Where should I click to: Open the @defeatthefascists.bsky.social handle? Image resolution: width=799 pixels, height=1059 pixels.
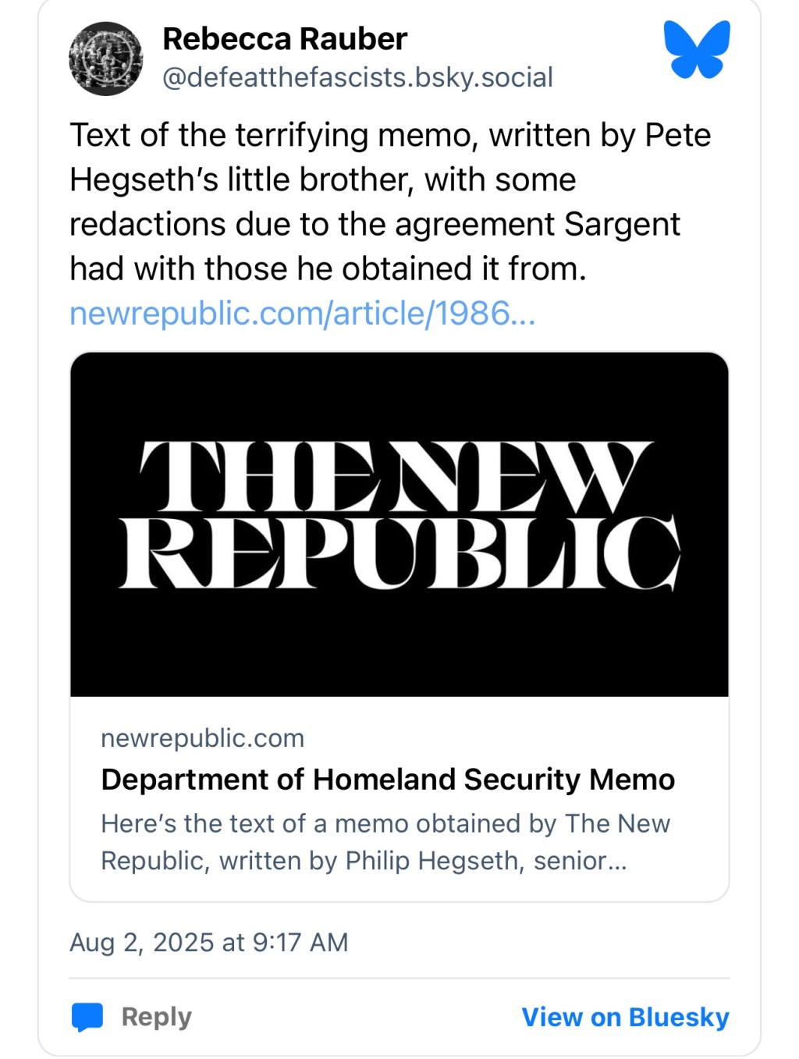pos(357,77)
